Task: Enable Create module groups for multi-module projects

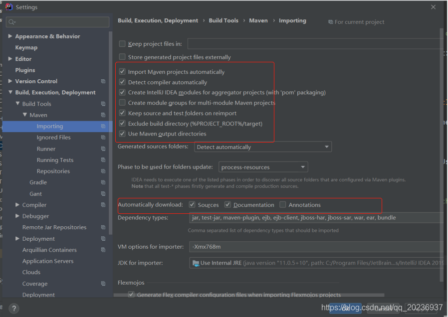Action: [122, 103]
